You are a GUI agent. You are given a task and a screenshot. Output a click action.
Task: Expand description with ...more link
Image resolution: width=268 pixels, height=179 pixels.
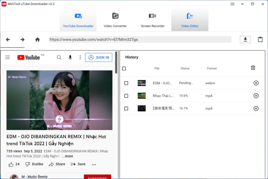click(x=67, y=156)
